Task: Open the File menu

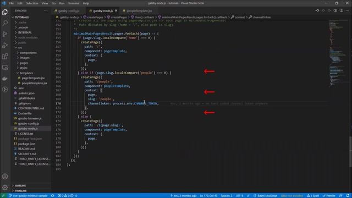Action: [12, 3]
